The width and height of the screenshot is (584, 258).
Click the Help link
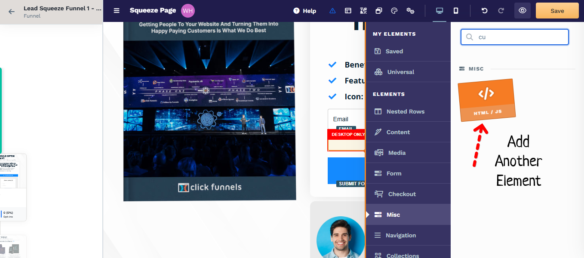305,11
